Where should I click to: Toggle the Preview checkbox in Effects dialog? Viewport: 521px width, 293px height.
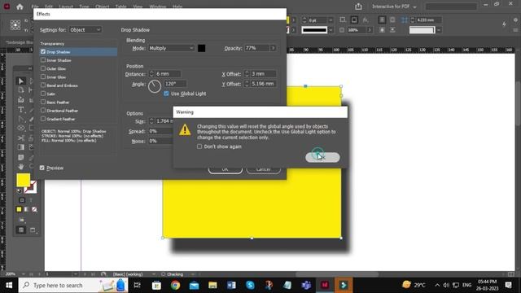point(42,168)
